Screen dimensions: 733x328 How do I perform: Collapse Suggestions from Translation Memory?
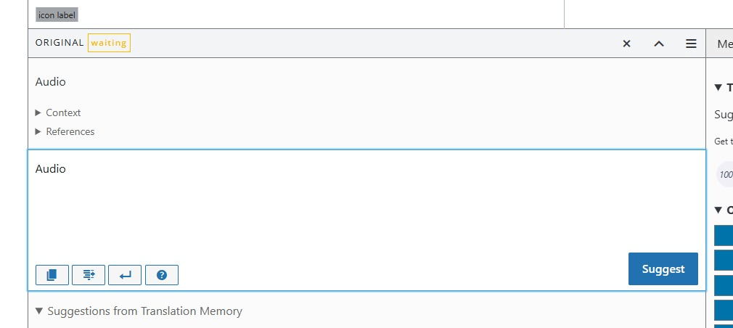coord(39,311)
